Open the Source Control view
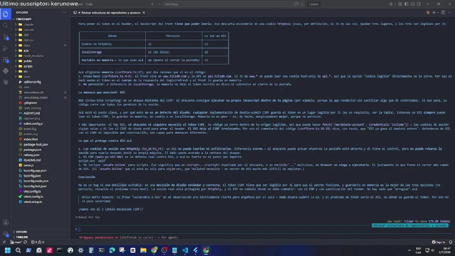The height and width of the screenshot is (256, 455). (5, 37)
